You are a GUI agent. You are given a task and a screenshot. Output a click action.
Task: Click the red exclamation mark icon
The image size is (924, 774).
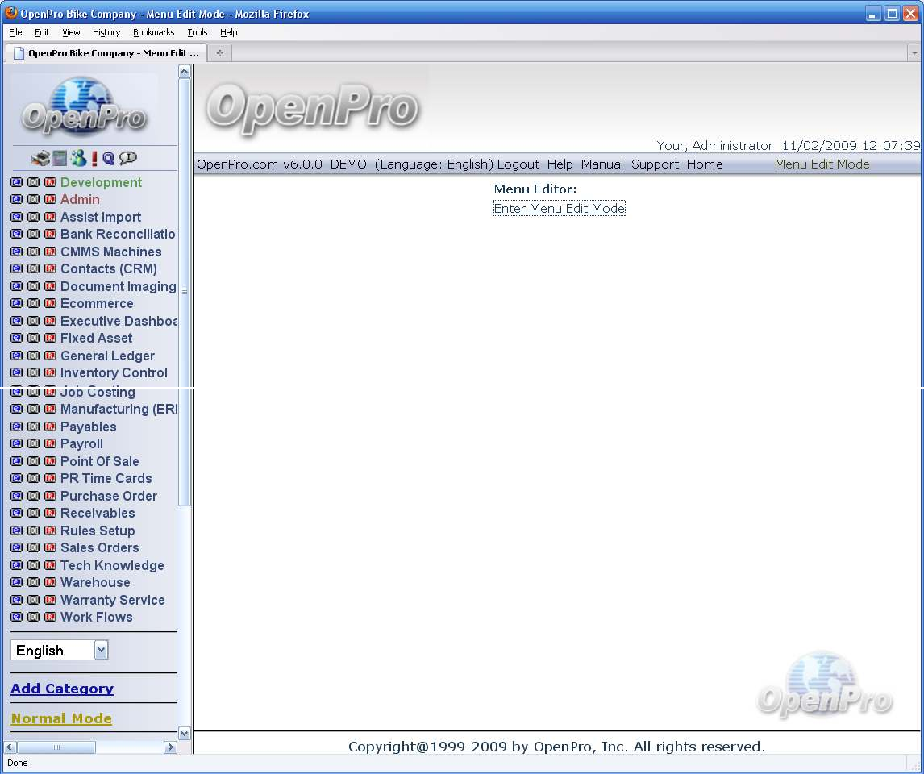click(94, 159)
